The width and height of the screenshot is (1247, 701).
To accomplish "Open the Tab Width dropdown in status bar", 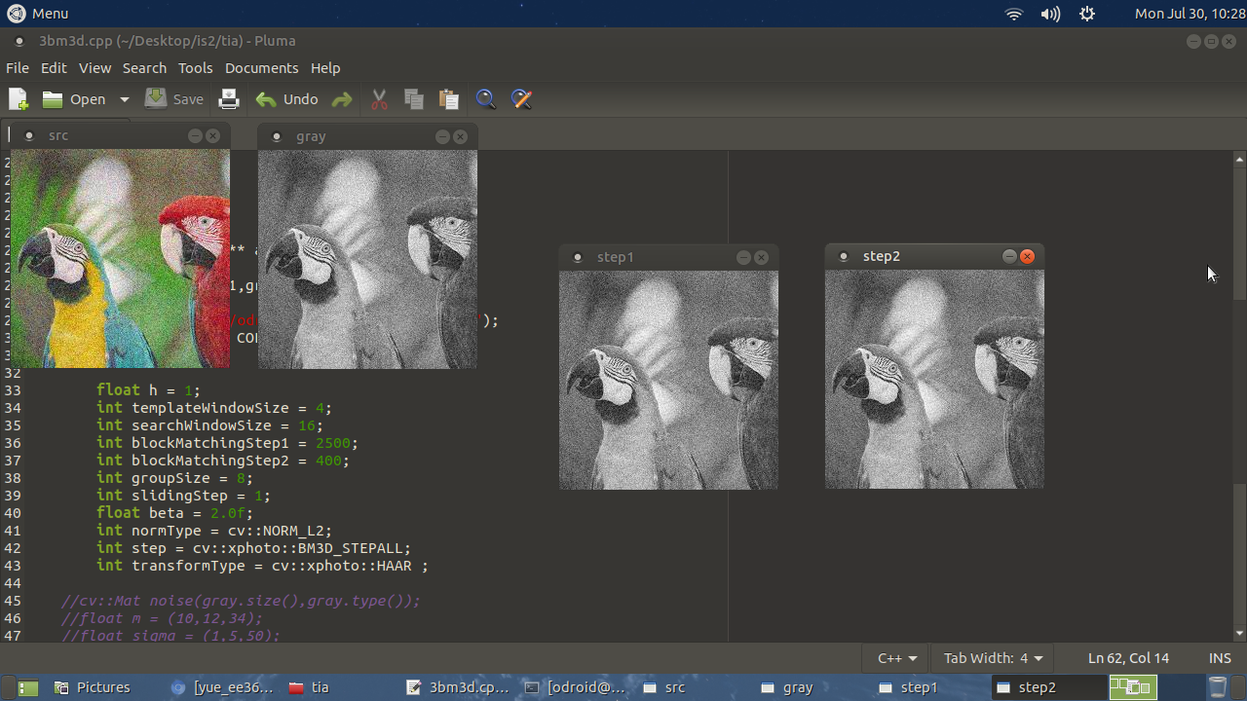I will [993, 658].
